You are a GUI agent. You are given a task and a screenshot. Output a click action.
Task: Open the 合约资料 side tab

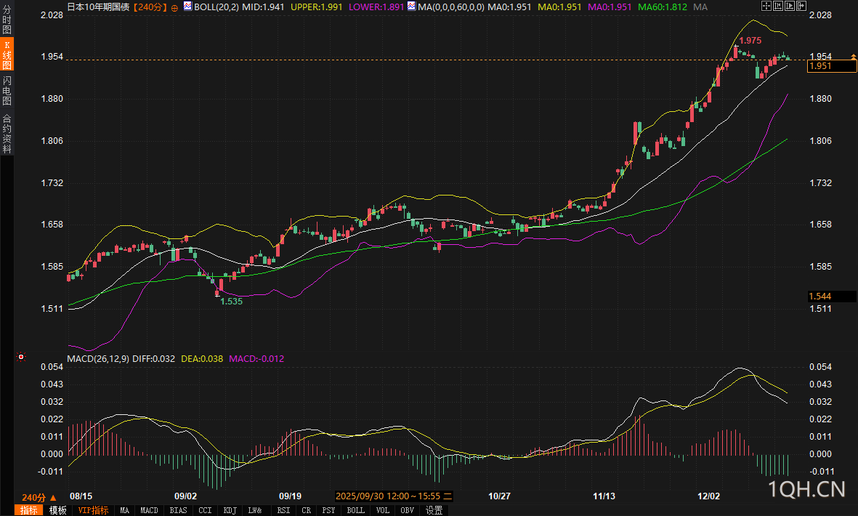(x=7, y=134)
